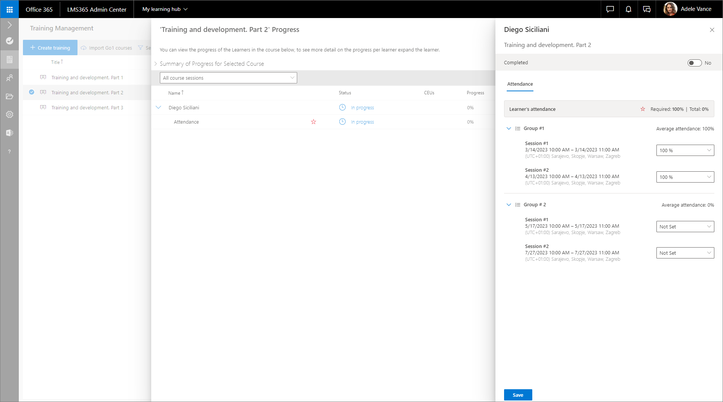Click In progress status link for Diego Siciliani

tap(362, 108)
